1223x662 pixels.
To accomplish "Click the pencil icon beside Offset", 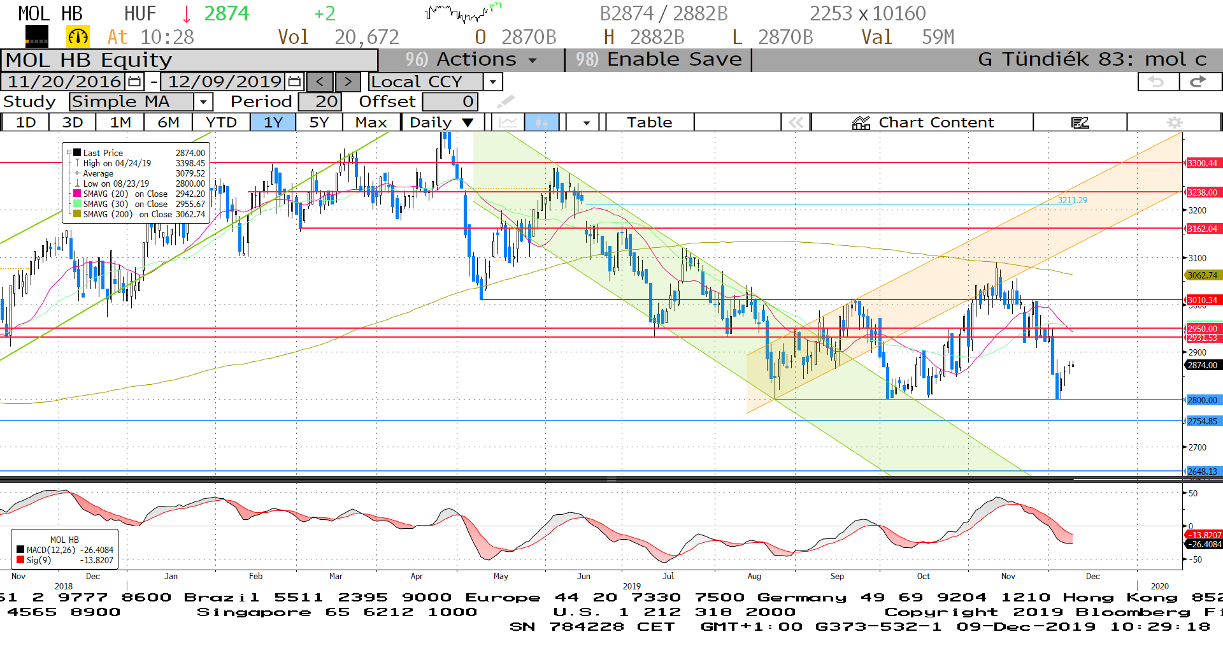I will 506,101.
